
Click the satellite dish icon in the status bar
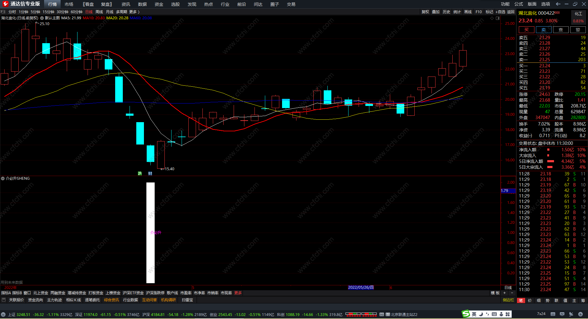point(571,314)
